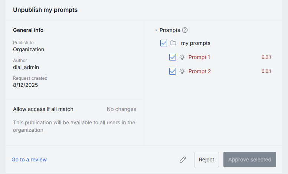Click the pencil edit icon
Screen dimensions: 288x174
point(183,160)
